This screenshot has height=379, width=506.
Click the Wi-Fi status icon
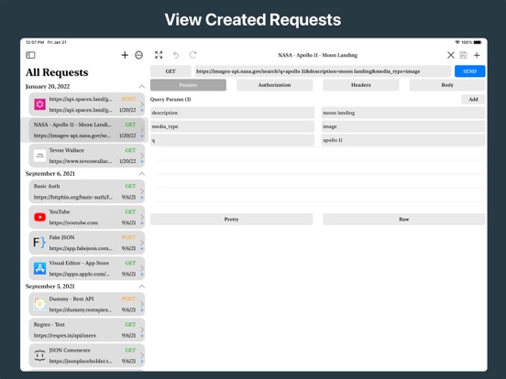tap(457, 42)
